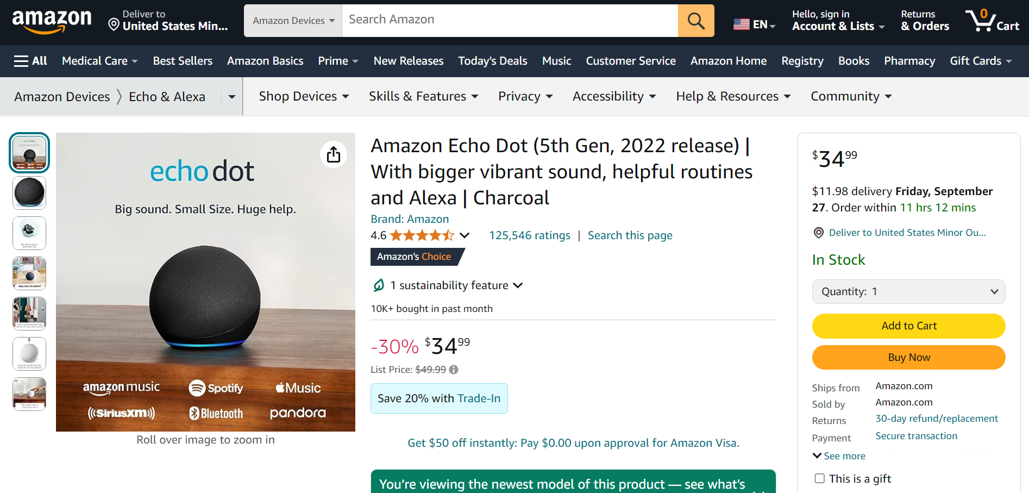Open the Amazon Devices search category dropdown

tap(293, 21)
